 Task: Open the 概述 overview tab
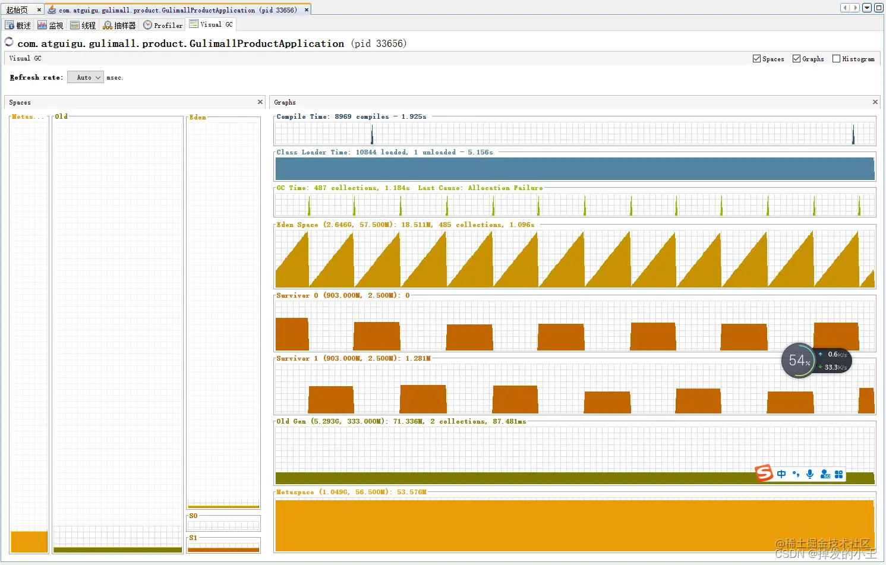[18, 25]
